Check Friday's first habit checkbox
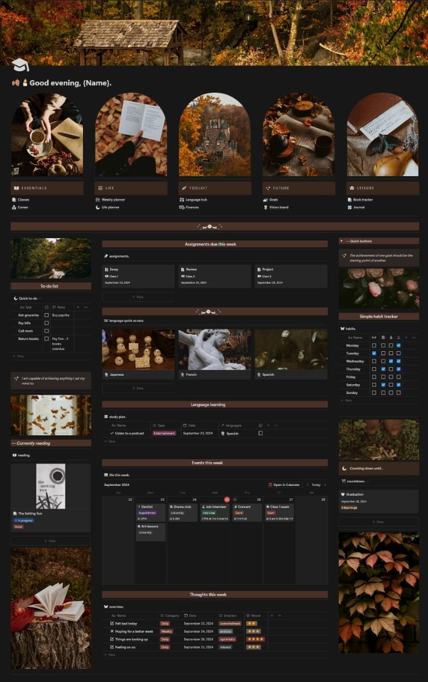 click(x=374, y=377)
